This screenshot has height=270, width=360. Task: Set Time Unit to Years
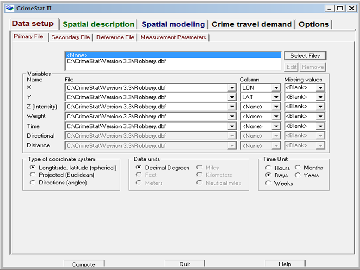[298, 175]
